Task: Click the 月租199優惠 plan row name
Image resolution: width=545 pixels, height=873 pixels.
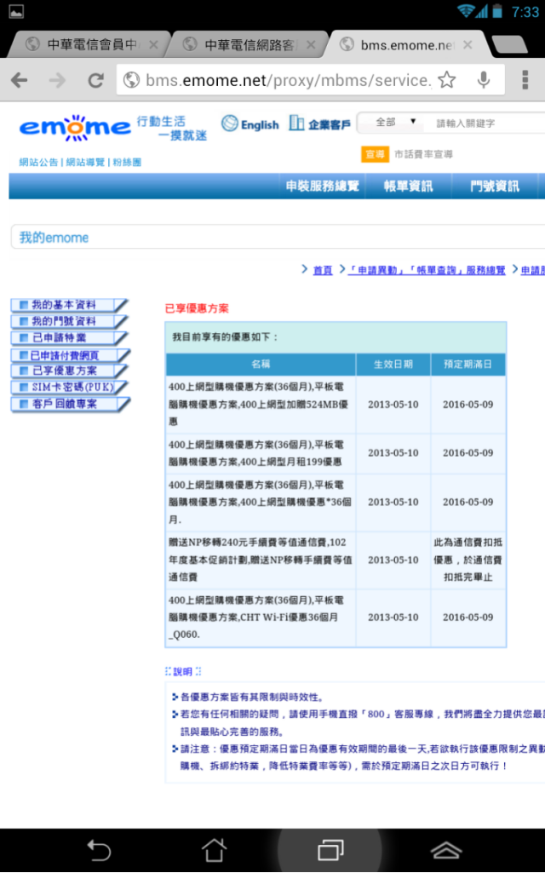Action: pyautogui.click(x=261, y=453)
